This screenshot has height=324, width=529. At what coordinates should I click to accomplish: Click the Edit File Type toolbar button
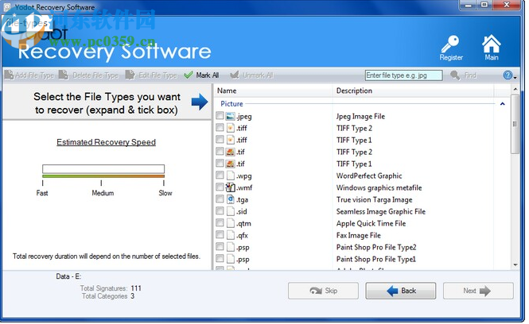151,75
